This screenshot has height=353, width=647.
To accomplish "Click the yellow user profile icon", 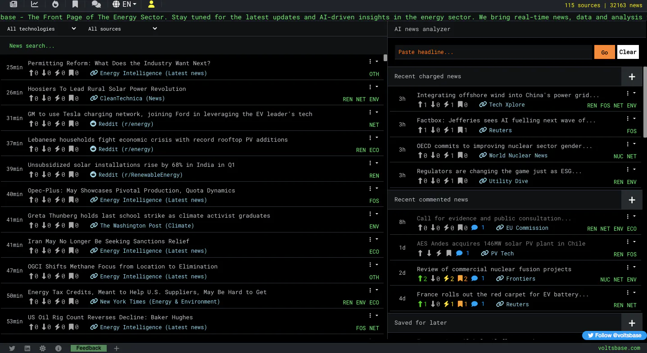I will coord(151,4).
